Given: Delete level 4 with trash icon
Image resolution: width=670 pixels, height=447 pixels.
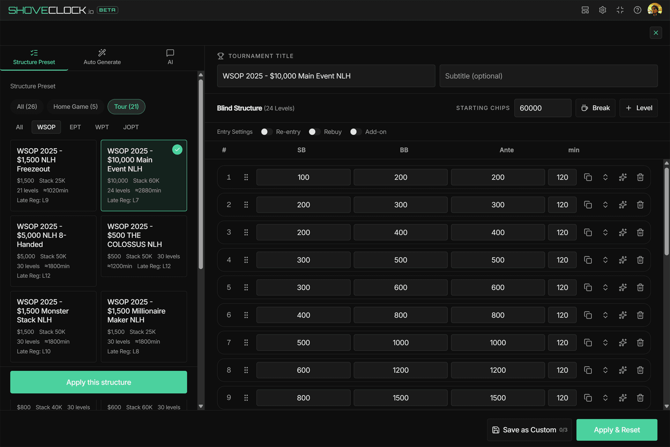Looking at the screenshot, I should click(x=640, y=260).
